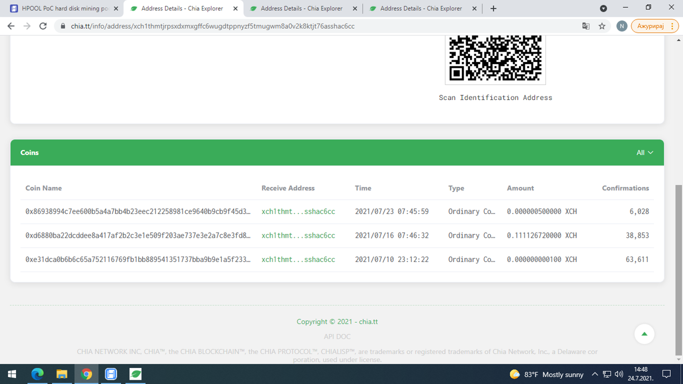This screenshot has height=384, width=683.
Task: Switch to the fourth Address Details tab
Action: click(x=421, y=9)
